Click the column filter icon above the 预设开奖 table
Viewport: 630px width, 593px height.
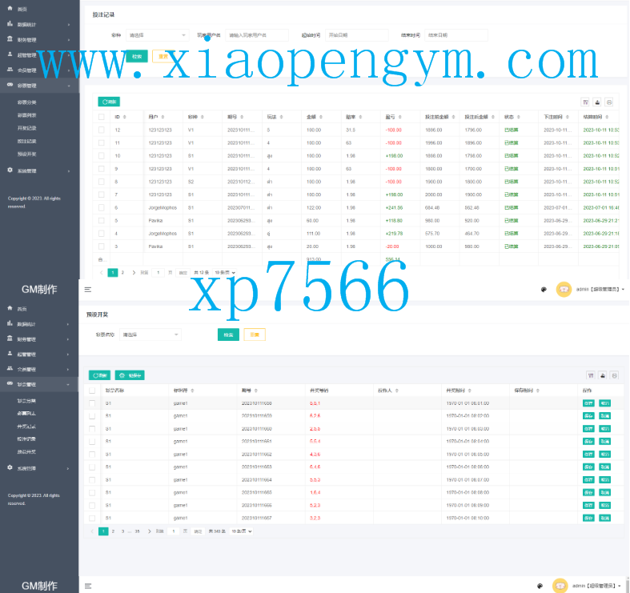pos(591,375)
